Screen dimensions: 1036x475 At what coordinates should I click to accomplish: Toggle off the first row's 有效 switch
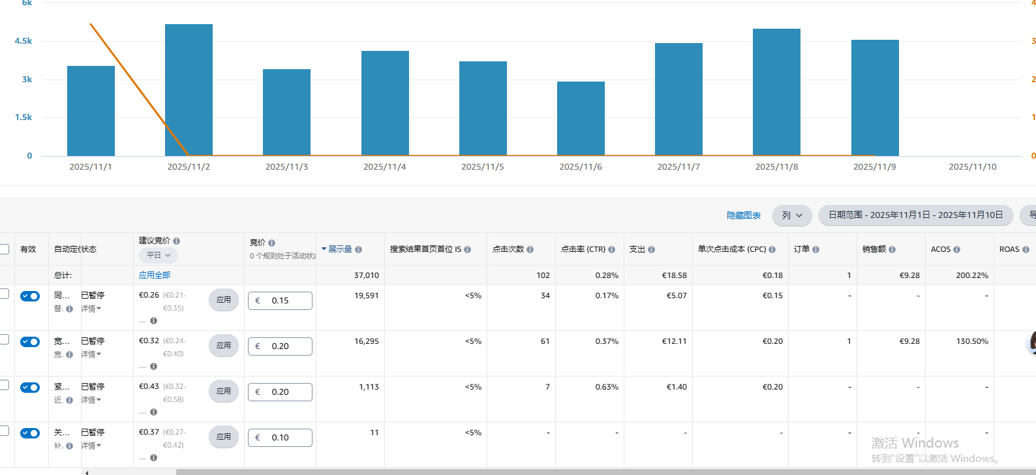pyautogui.click(x=30, y=296)
